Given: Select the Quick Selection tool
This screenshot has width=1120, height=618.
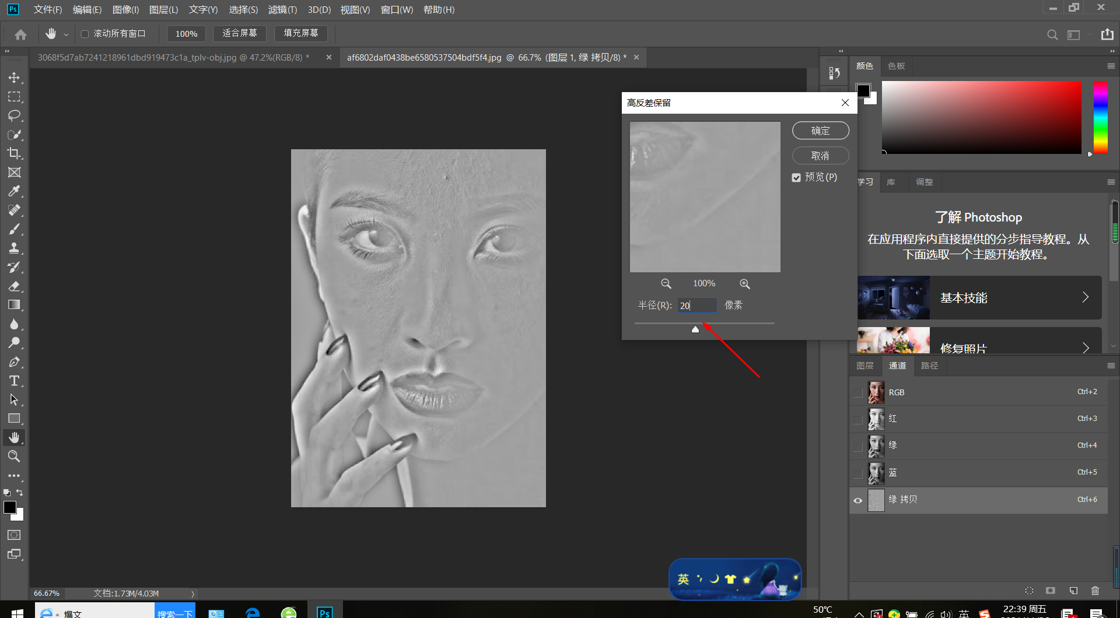Looking at the screenshot, I should tap(14, 135).
